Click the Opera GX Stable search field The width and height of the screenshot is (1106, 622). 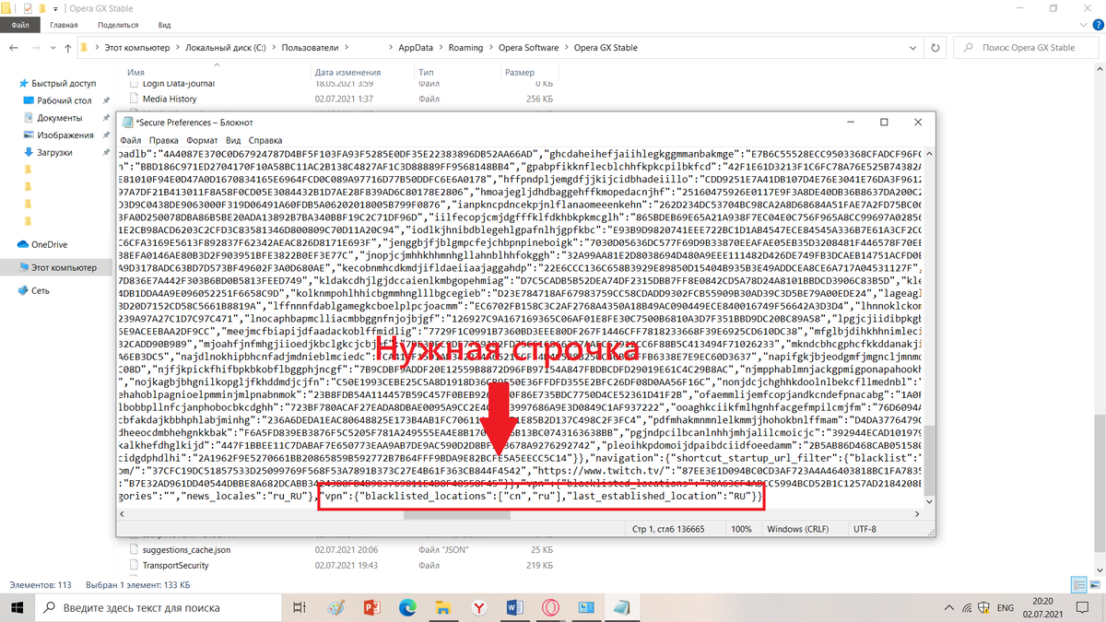coord(1027,48)
